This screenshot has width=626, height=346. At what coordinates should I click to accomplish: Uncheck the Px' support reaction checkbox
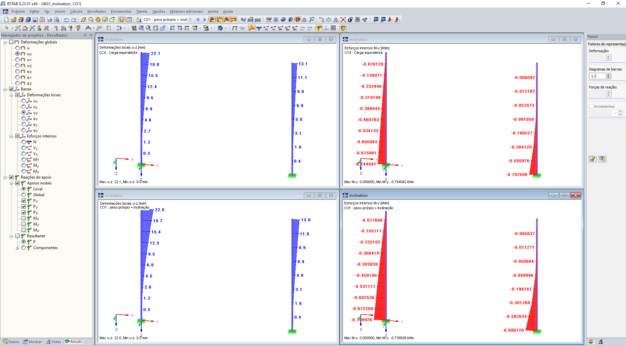click(24, 201)
